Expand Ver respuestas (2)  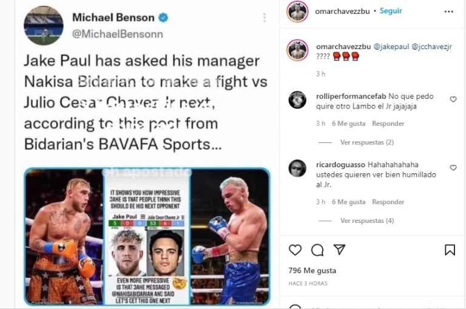367,142
